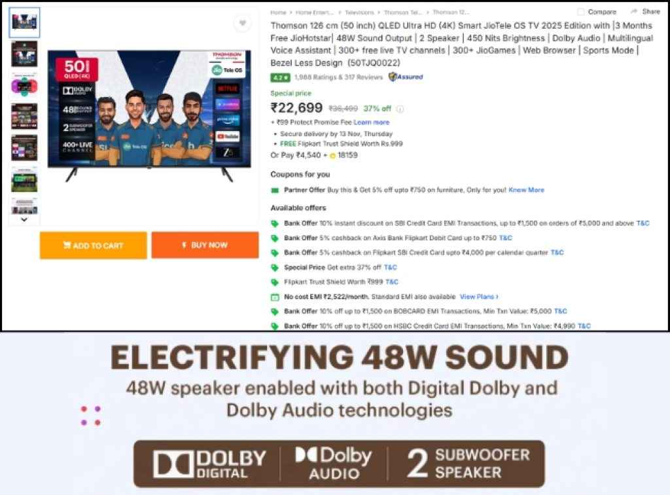Click the cart icon inside Add to Cart
Screen dimensions: 670x495
68,245
